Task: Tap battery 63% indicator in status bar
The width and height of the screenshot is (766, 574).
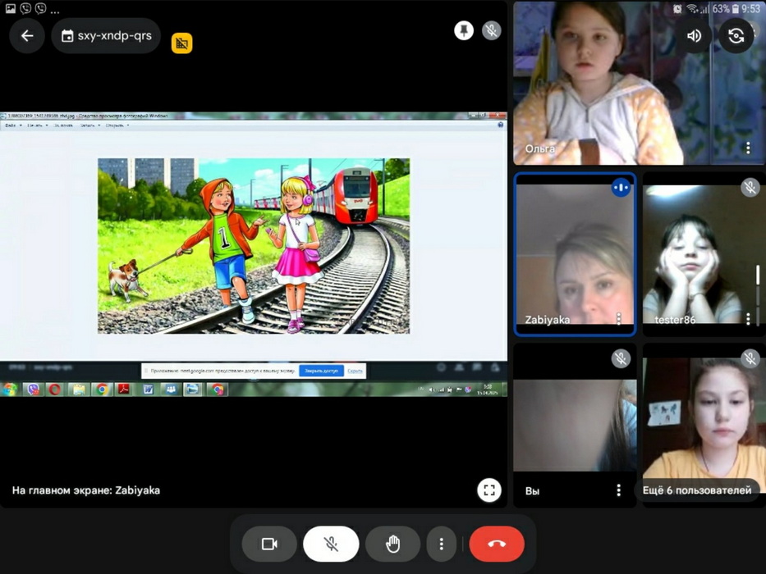Action: [727, 9]
